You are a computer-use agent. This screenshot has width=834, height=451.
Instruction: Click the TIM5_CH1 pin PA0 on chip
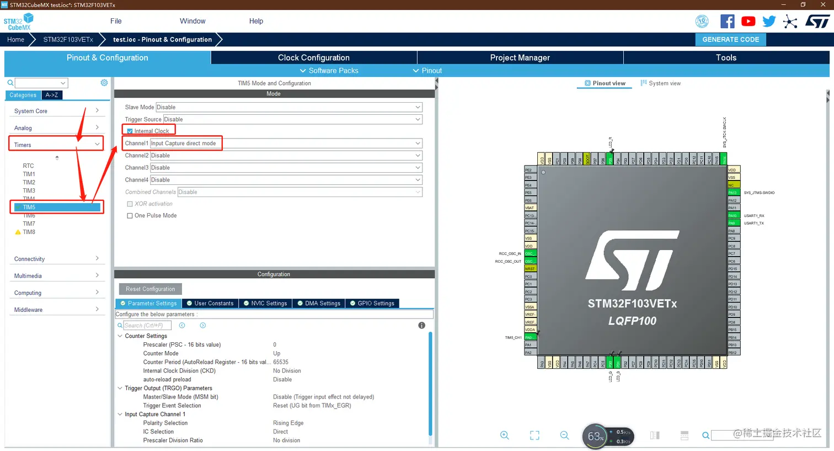click(530, 337)
